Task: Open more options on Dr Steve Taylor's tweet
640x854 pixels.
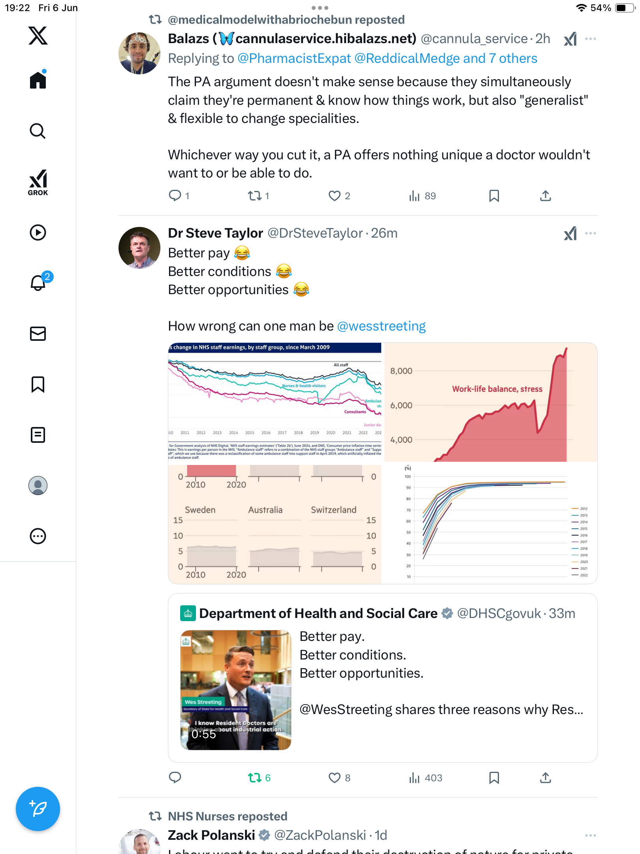Action: pos(591,233)
